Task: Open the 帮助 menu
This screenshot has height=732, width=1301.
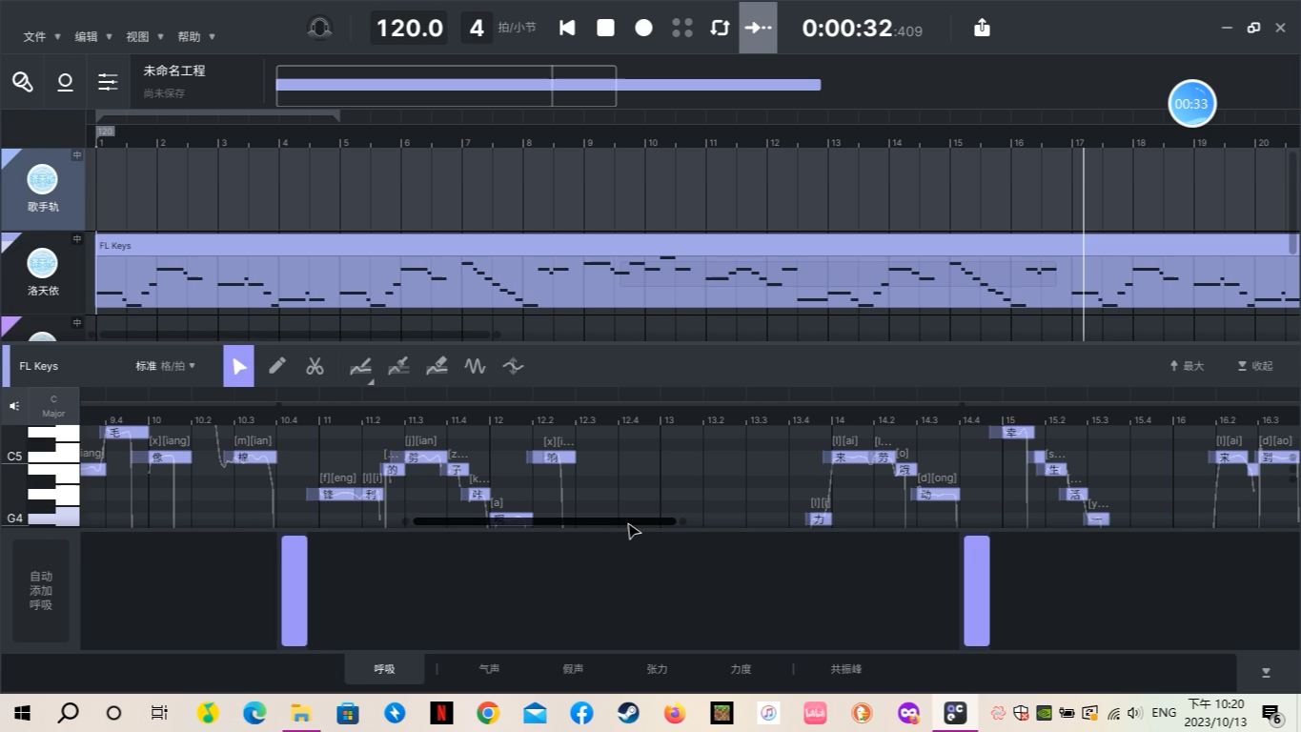Action: [x=196, y=36]
